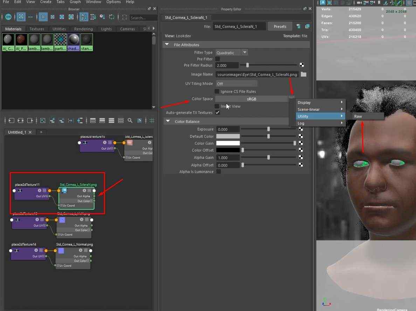The image size is (416, 311).
Task: Click the viewport toolbar grid icon
Action: pos(409,3)
